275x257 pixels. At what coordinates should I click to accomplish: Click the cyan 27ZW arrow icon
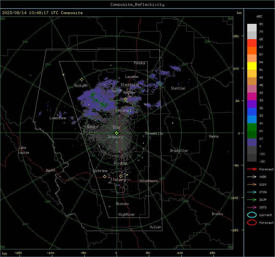pyautogui.click(x=252, y=192)
